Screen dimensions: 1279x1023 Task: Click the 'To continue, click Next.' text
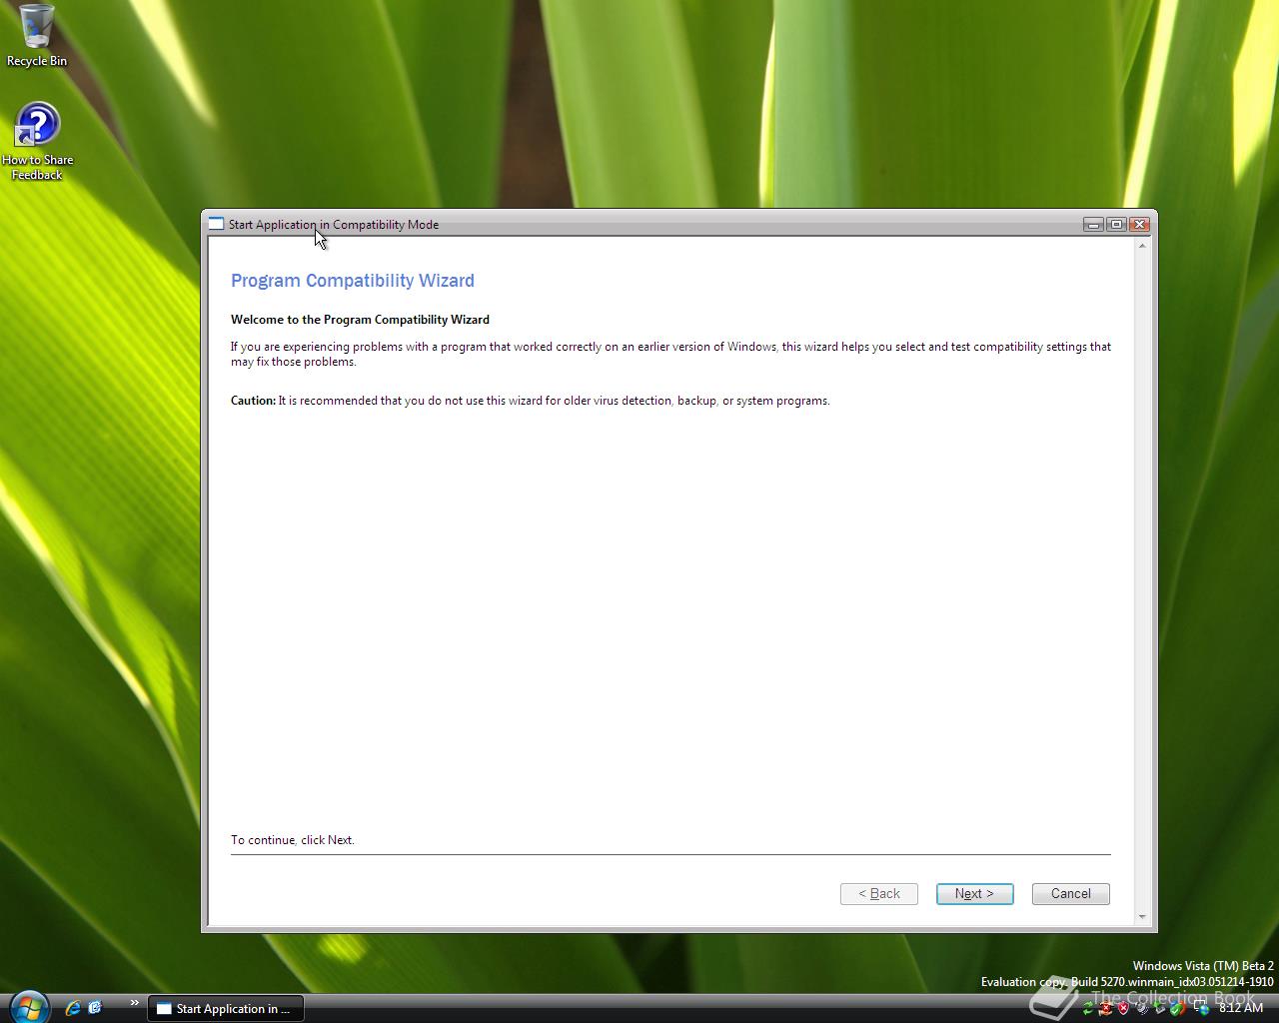[x=293, y=840]
